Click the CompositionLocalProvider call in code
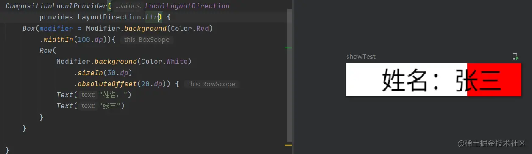This screenshot has height=154, width=532. [56, 6]
